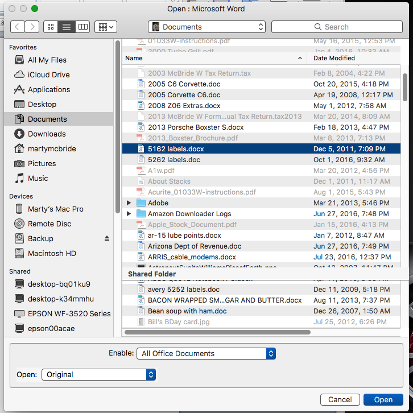Screen dimensions: 413x413
Task: Sort by Date Modified column header
Action: (354, 58)
